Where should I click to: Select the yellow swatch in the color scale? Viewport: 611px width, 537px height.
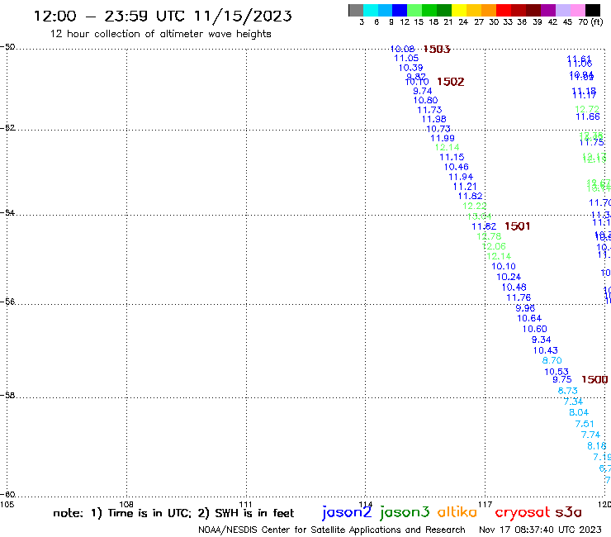(x=458, y=10)
